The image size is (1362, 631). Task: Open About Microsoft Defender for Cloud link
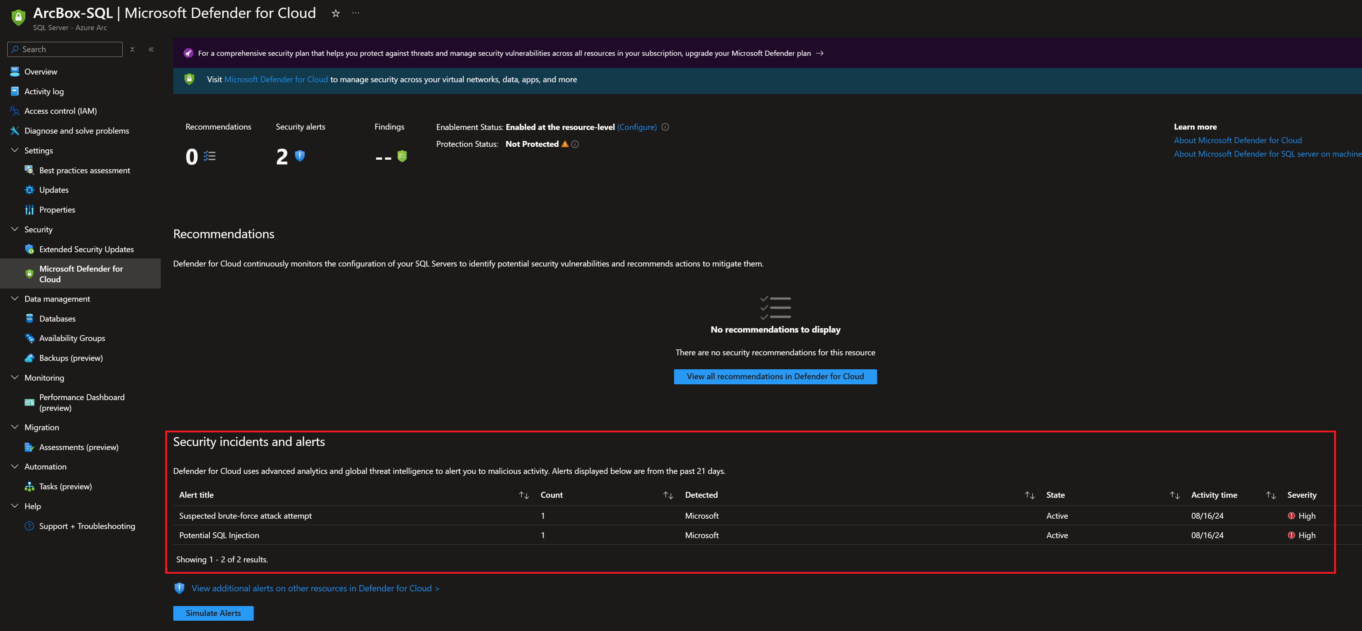1238,140
